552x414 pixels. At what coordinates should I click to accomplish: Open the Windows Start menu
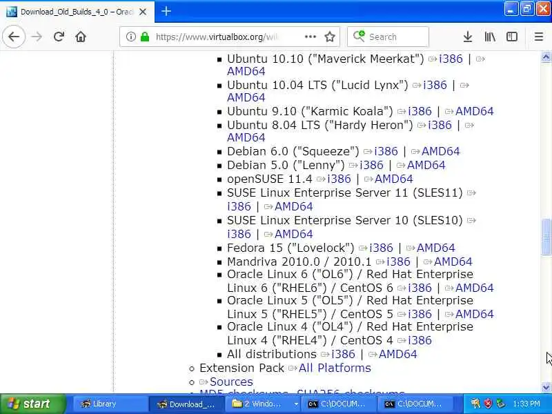[32, 404]
